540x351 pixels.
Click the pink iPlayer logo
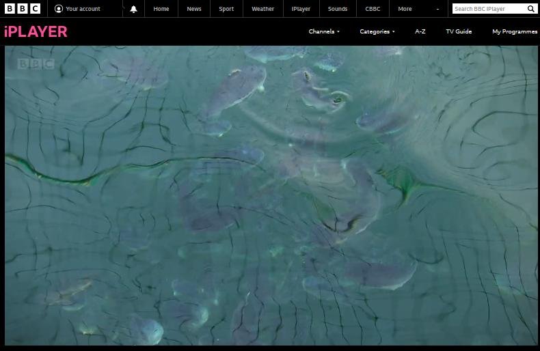tap(36, 31)
